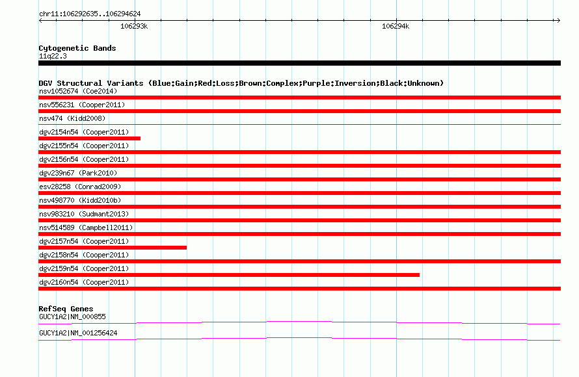Viewport: 579px width, 377px height.
Task: Select the 11q22.3 band label
Action: 53,56
